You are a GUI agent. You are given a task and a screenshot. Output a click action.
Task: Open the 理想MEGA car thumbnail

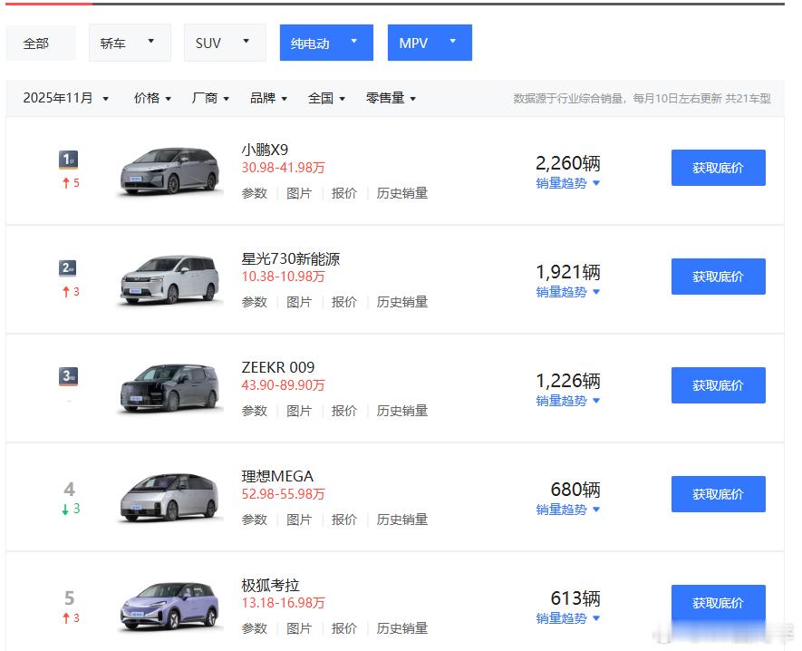pyautogui.click(x=170, y=498)
